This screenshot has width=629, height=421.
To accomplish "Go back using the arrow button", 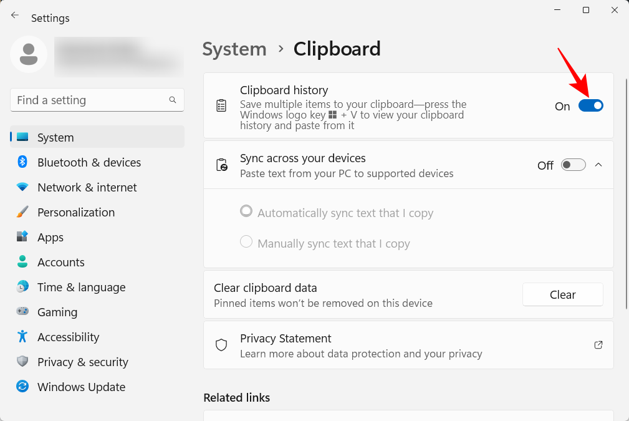I will (x=15, y=15).
